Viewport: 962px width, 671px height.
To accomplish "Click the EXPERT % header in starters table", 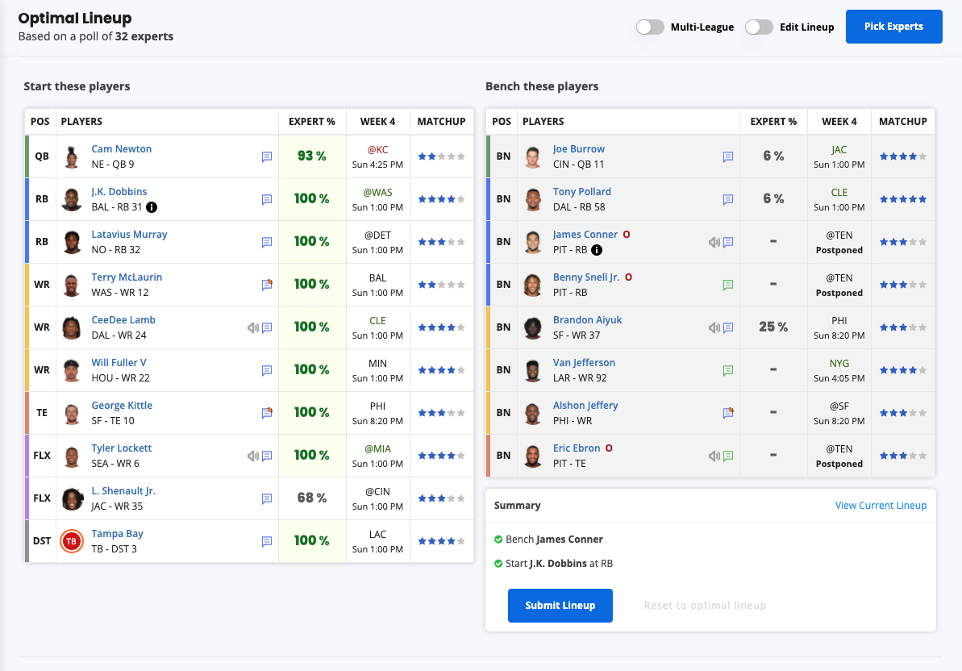I will pos(312,122).
